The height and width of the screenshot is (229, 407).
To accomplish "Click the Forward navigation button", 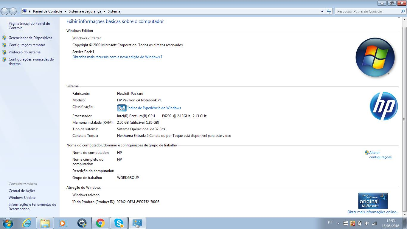I will tap(13, 11).
